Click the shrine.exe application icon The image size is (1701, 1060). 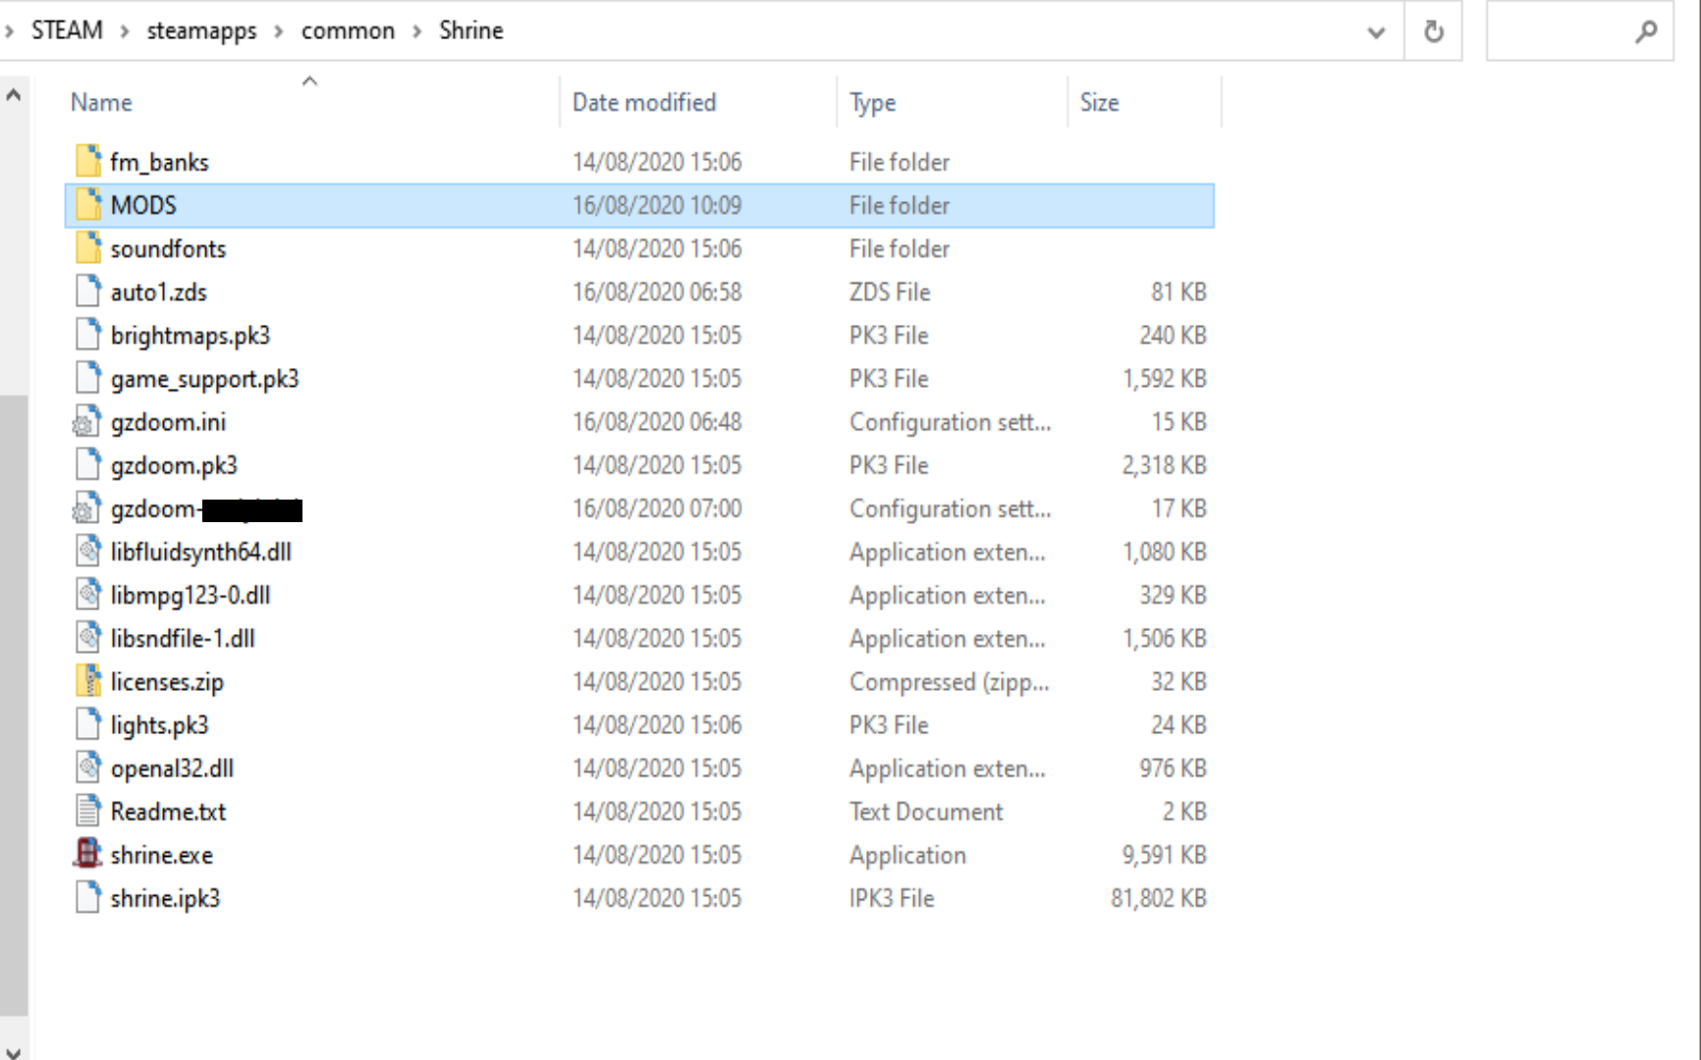coord(87,854)
